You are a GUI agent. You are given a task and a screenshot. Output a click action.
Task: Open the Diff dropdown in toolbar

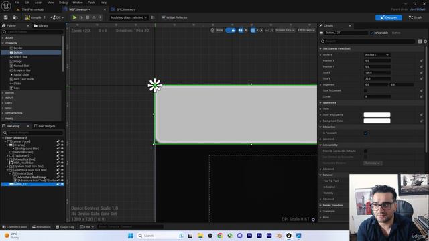click(57, 17)
